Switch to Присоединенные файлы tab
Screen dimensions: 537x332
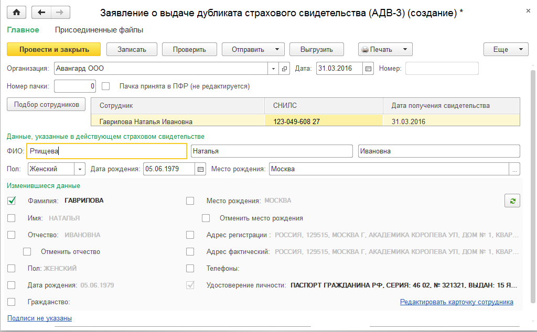[99, 30]
